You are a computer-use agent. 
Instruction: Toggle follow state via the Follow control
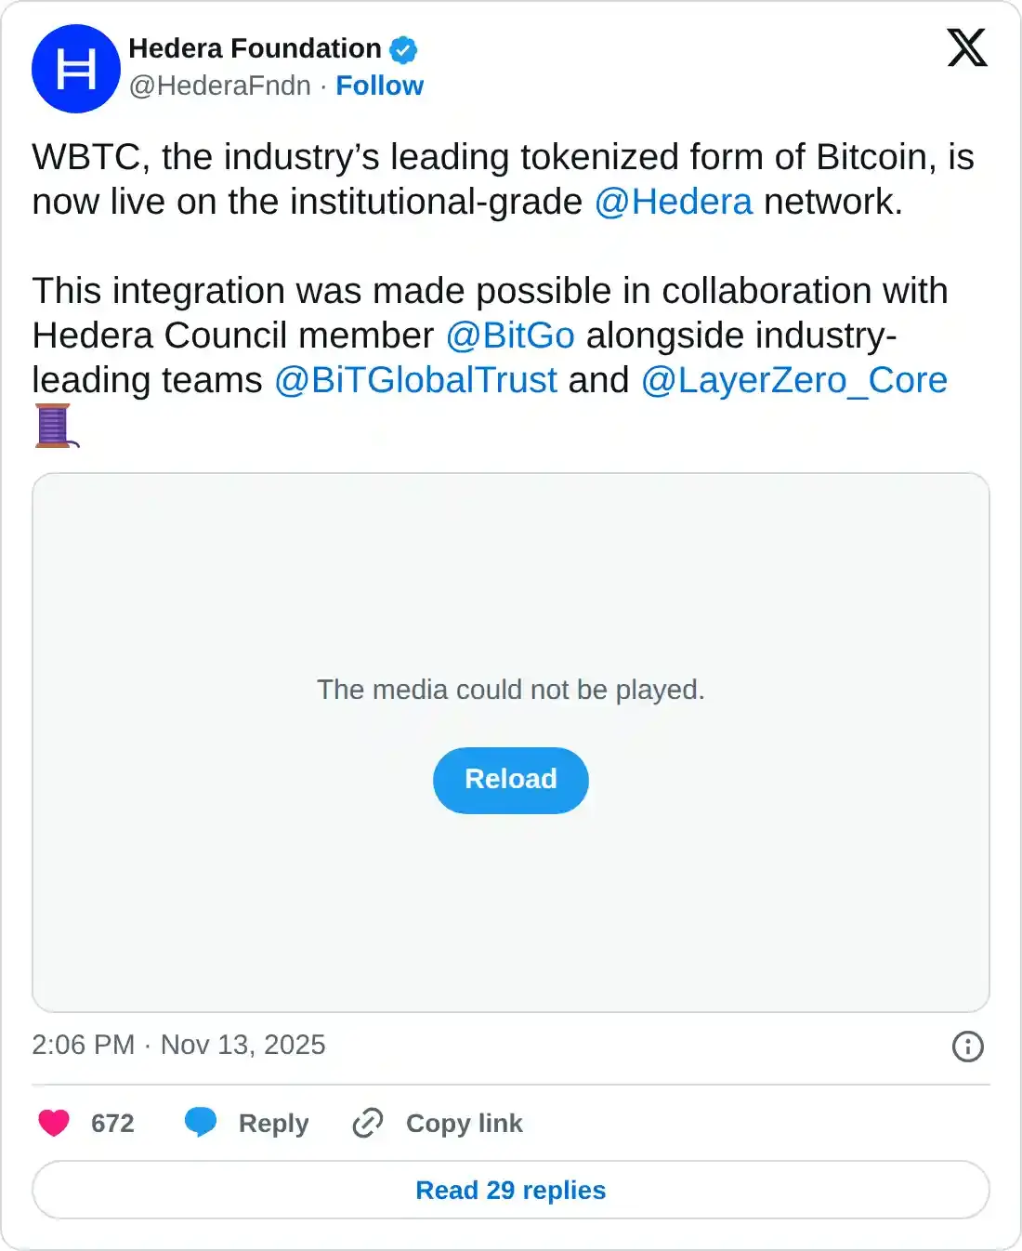[380, 86]
